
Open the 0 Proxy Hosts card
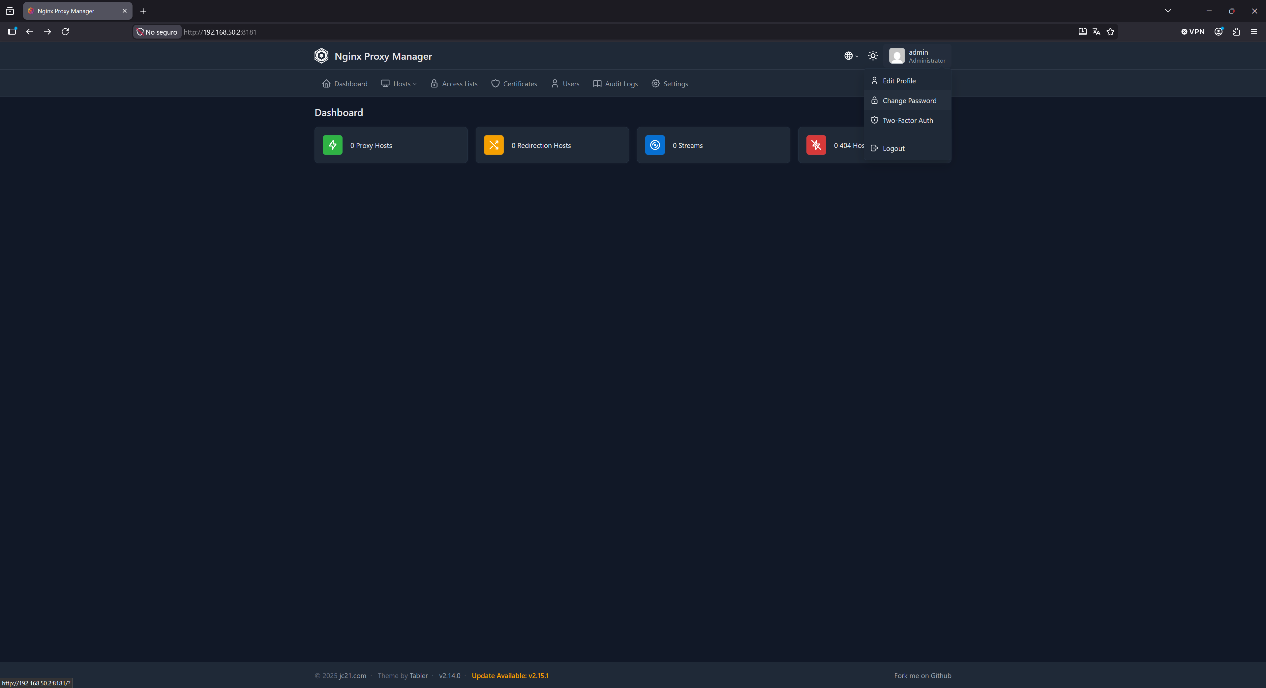(x=391, y=145)
